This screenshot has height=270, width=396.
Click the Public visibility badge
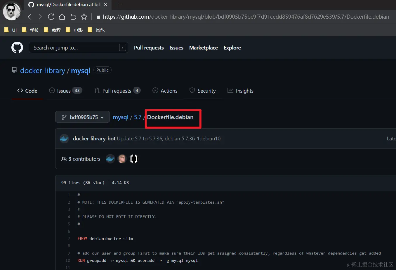pos(102,70)
